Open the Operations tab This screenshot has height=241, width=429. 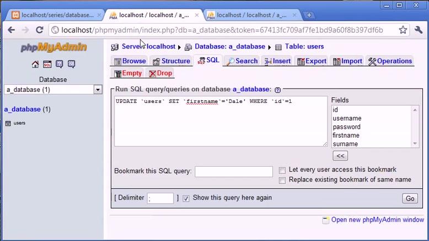(390, 61)
